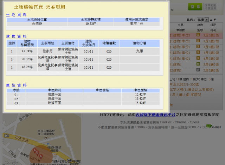Click the 屋齡 column header
The width and height of the screenshot is (225, 165).
point(12,43)
